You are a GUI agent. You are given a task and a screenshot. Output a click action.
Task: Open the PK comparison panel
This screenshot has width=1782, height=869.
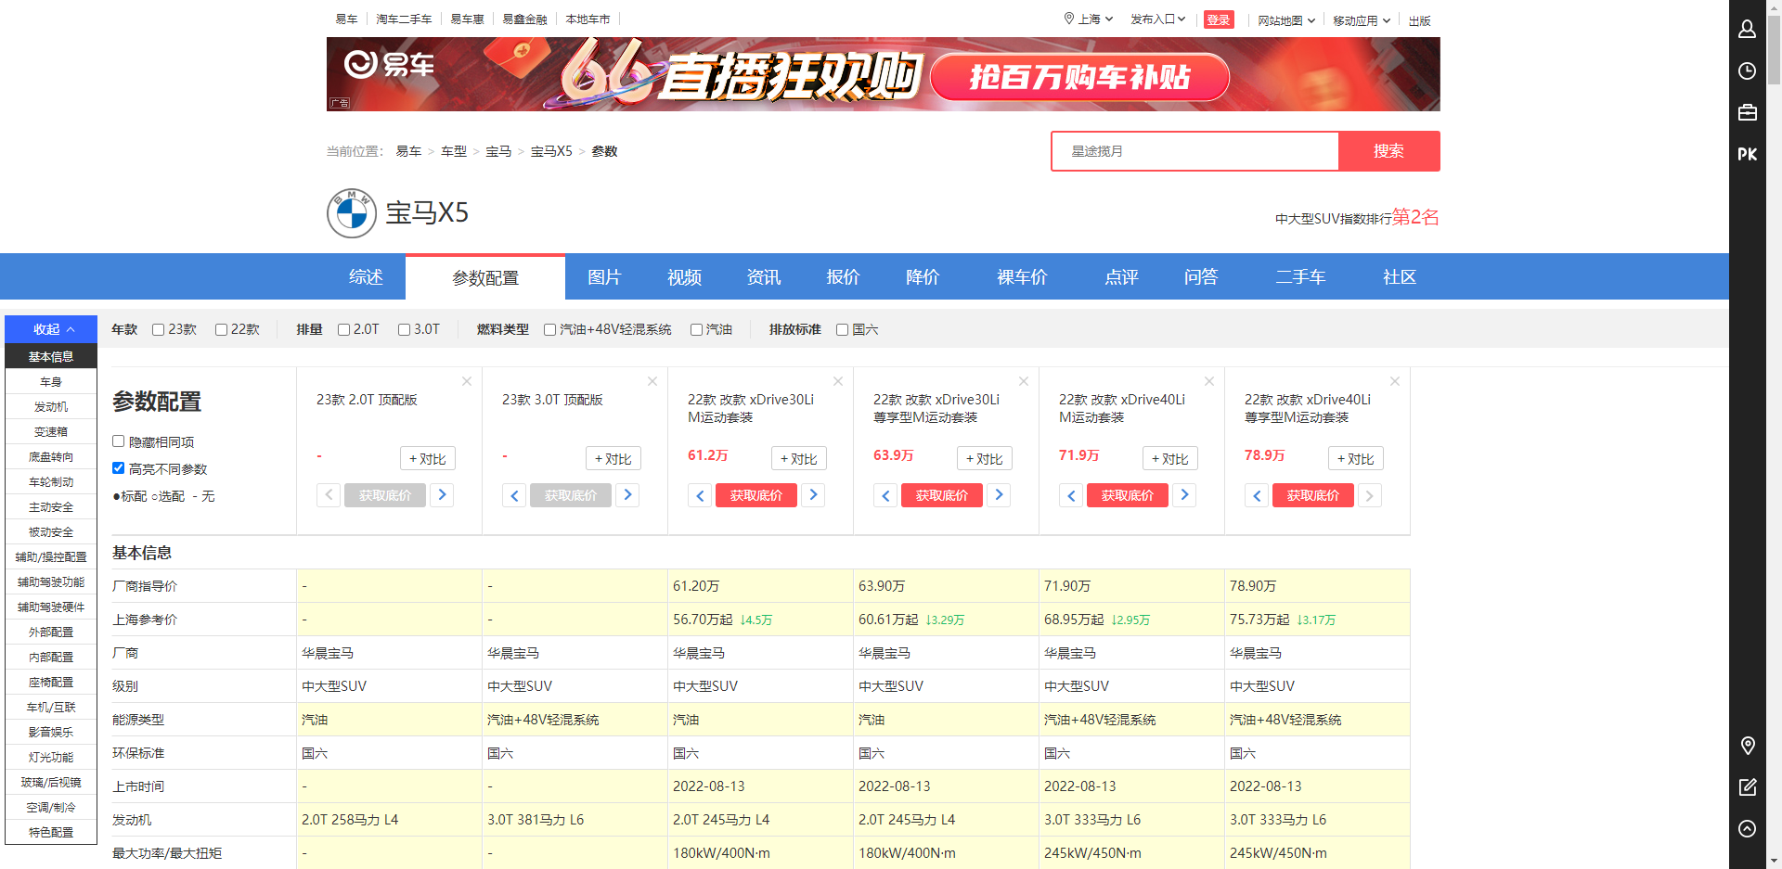1747,154
